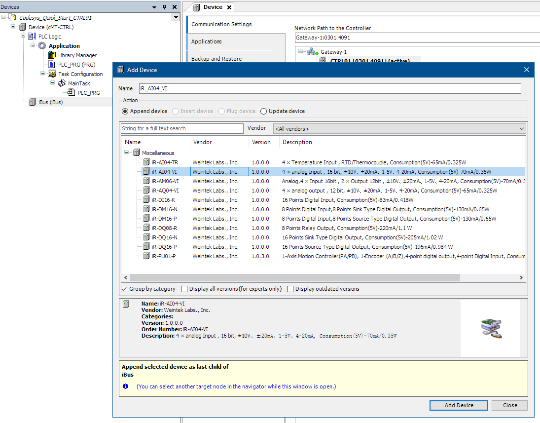Collapse the Application tree node
Viewport: 540px width, 423px height.
[33, 45]
